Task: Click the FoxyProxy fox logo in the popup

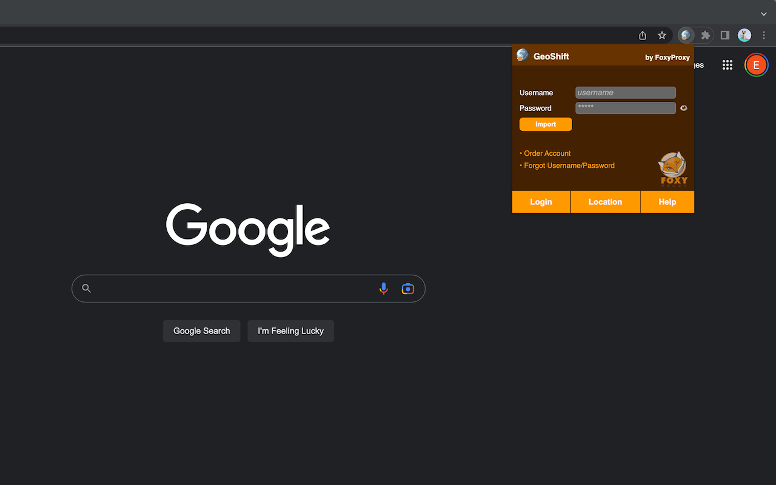Action: [673, 168]
